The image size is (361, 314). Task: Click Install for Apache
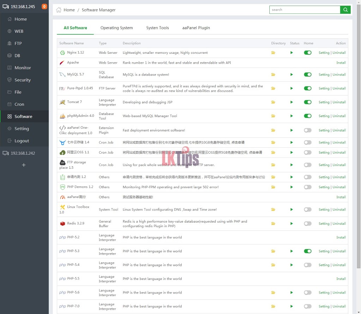tap(341, 63)
